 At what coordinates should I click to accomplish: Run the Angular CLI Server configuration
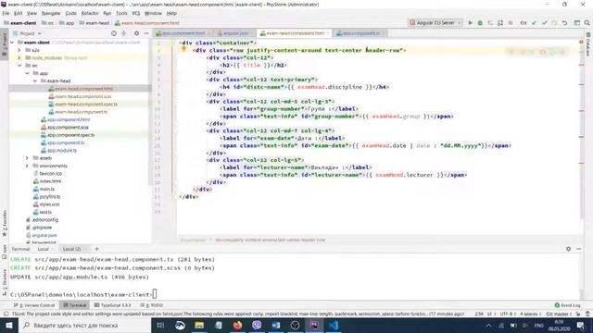tap(470, 22)
